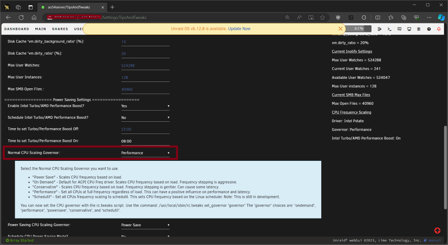Click 'Intel Turbo/AMD Performance Boost: On' text

(366, 138)
